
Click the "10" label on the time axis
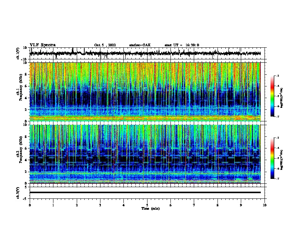pyautogui.click(x=265, y=205)
